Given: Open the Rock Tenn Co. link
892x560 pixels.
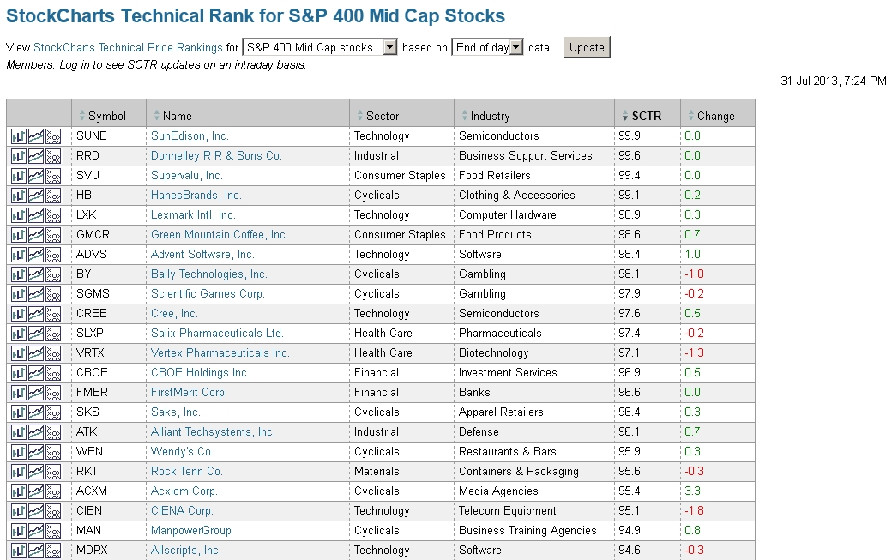Looking at the screenshot, I should click(187, 472).
